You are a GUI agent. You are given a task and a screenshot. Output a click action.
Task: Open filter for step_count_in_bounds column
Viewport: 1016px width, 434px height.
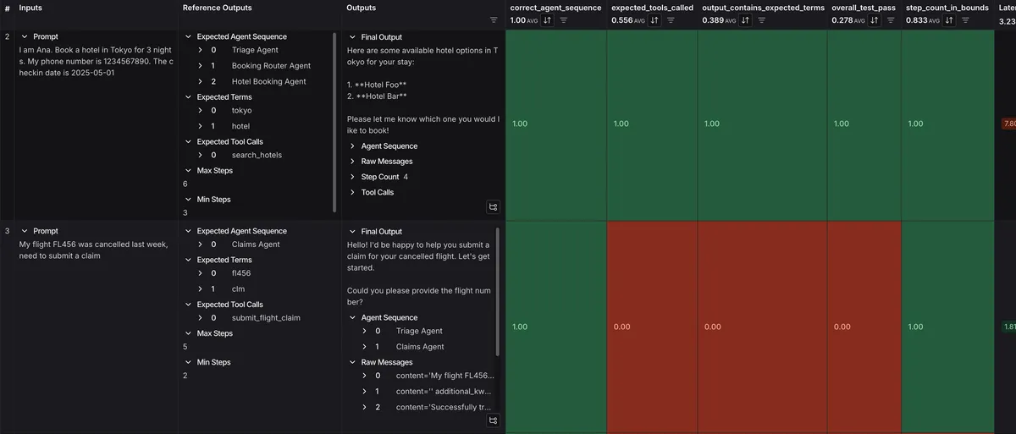965,19
